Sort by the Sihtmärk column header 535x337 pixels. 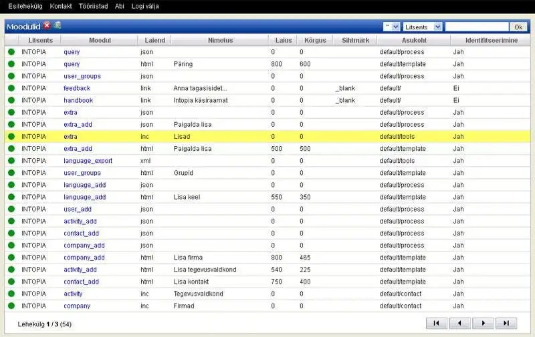click(355, 40)
